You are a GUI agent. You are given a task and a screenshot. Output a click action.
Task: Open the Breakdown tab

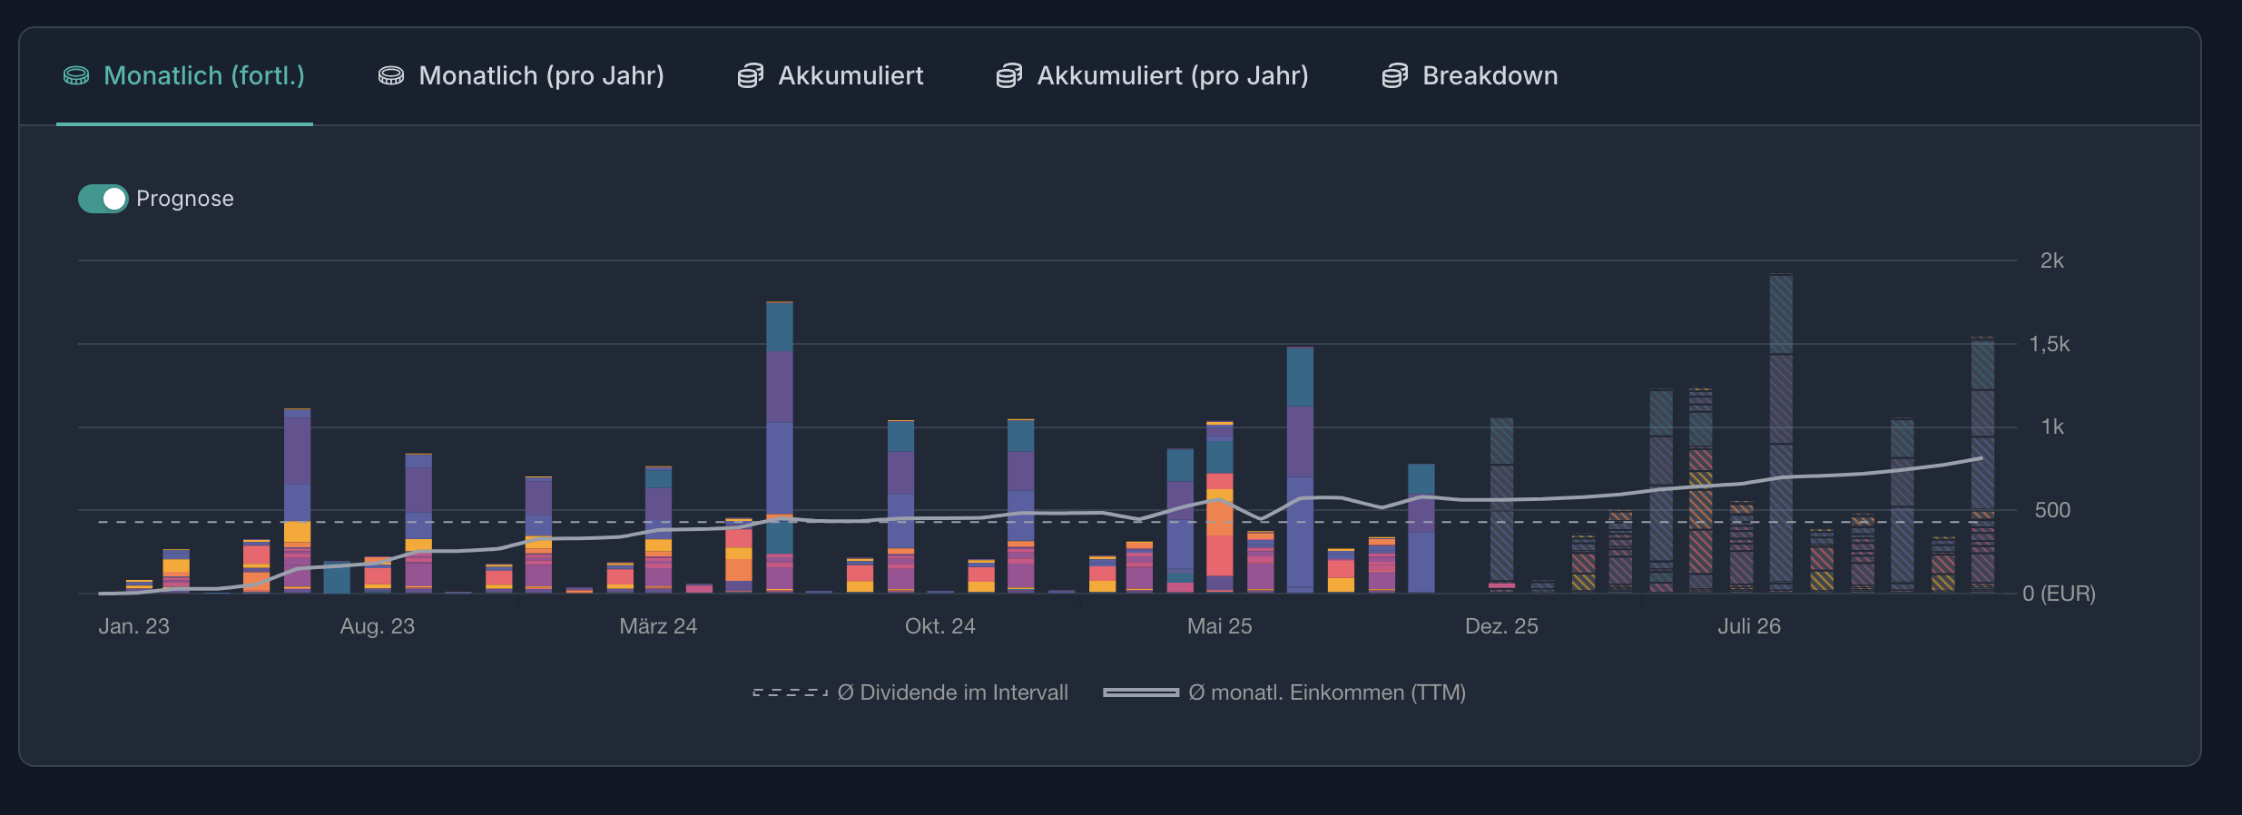click(x=1490, y=76)
